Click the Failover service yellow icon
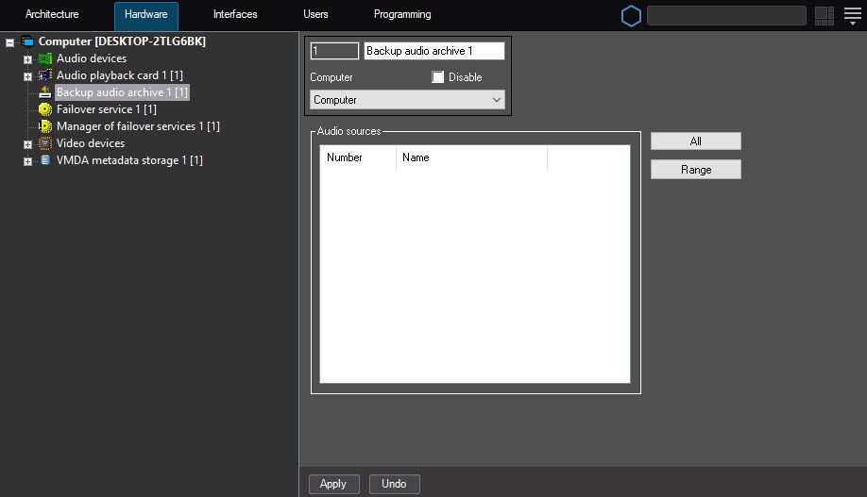867x497 pixels. click(44, 109)
